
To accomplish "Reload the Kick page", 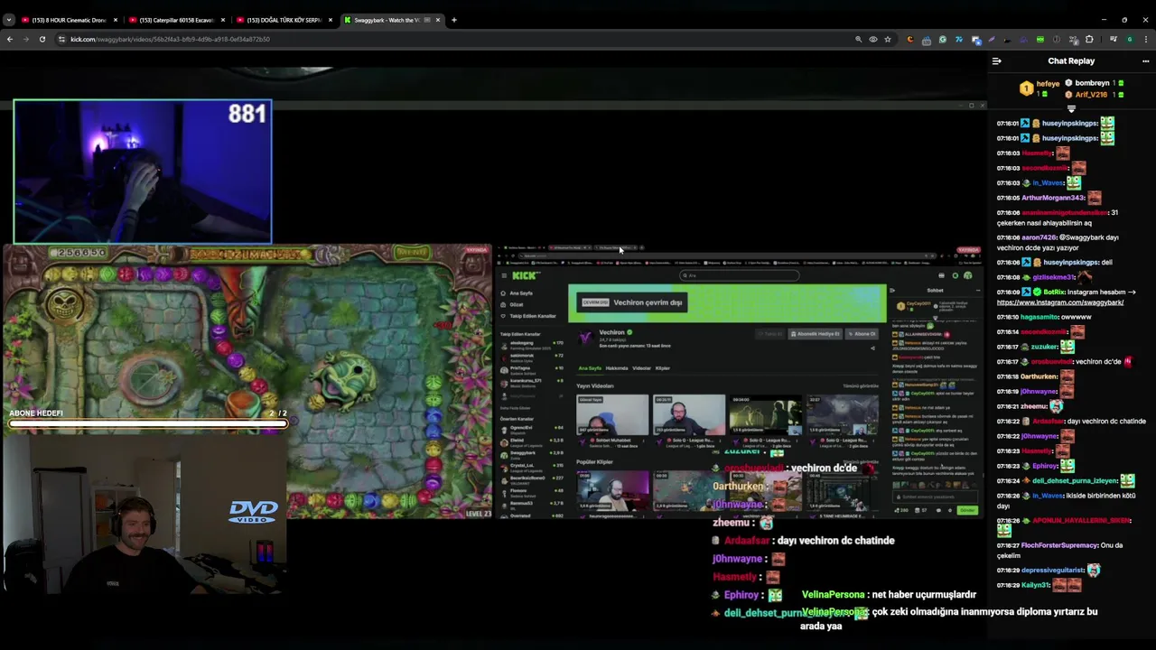I will [42, 40].
